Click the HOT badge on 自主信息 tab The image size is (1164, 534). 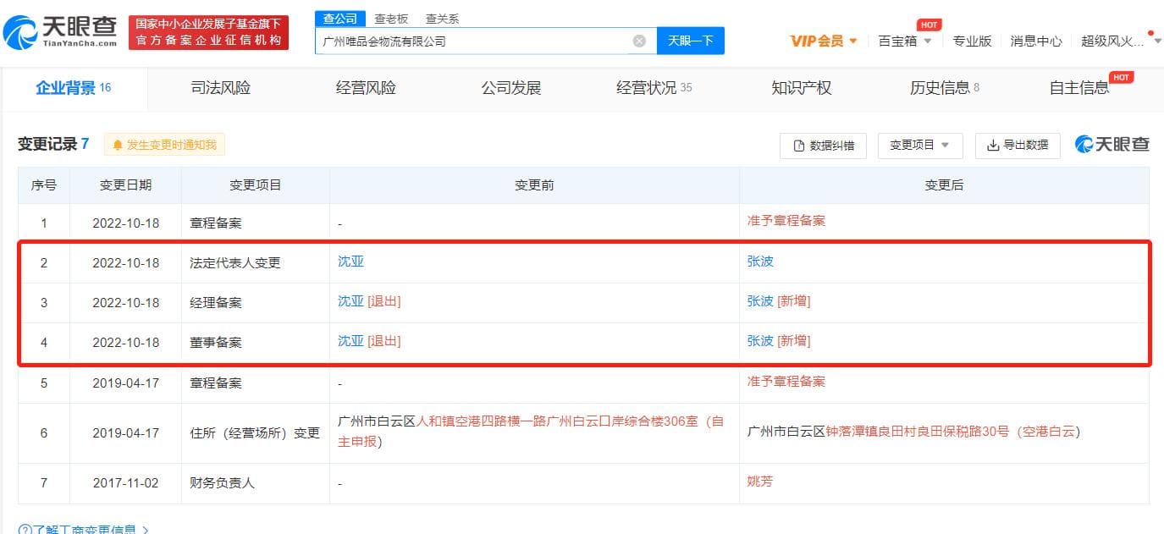[x=1121, y=76]
